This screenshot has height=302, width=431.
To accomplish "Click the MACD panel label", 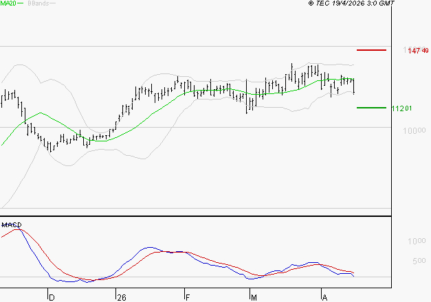I will 12,225.
